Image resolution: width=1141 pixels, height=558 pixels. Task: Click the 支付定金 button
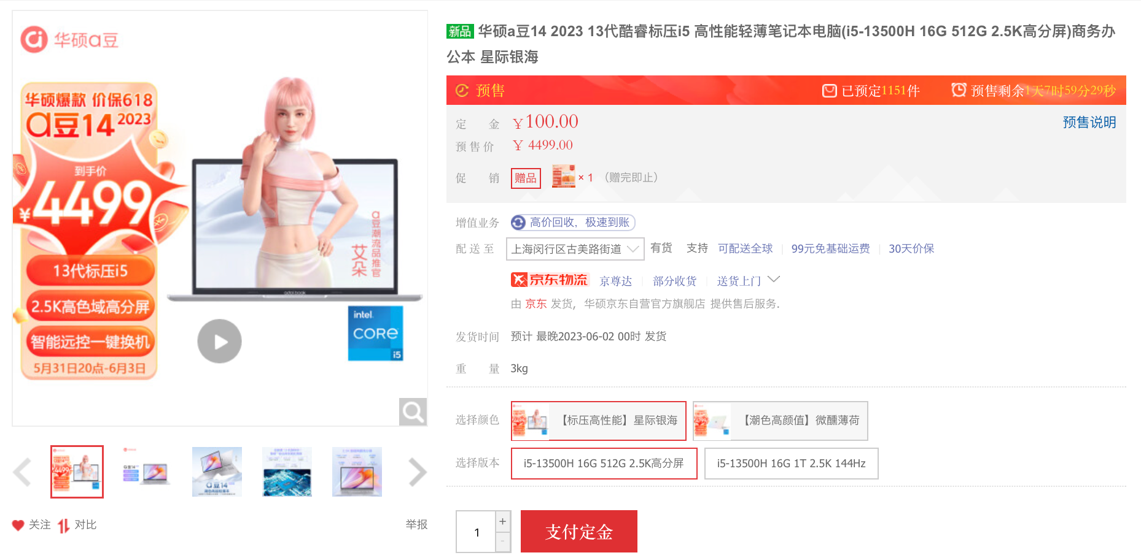tap(578, 532)
